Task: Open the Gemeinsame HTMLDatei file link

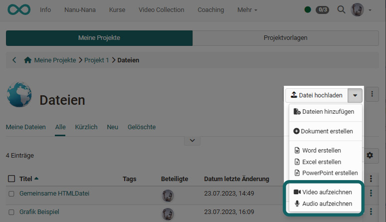Action: coord(54,194)
